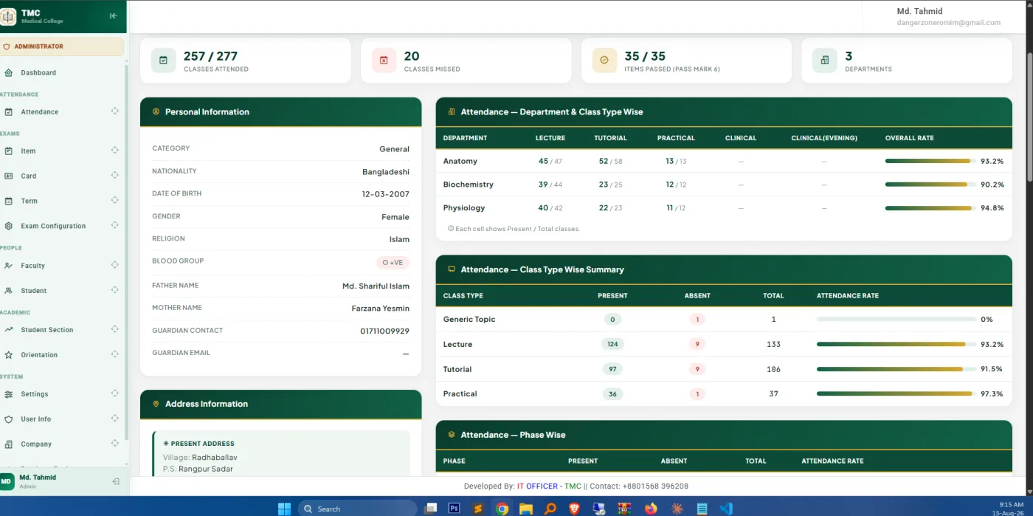This screenshot has height=516, width=1033.
Task: Click the page vertical scrollbar
Action: coord(1029,118)
